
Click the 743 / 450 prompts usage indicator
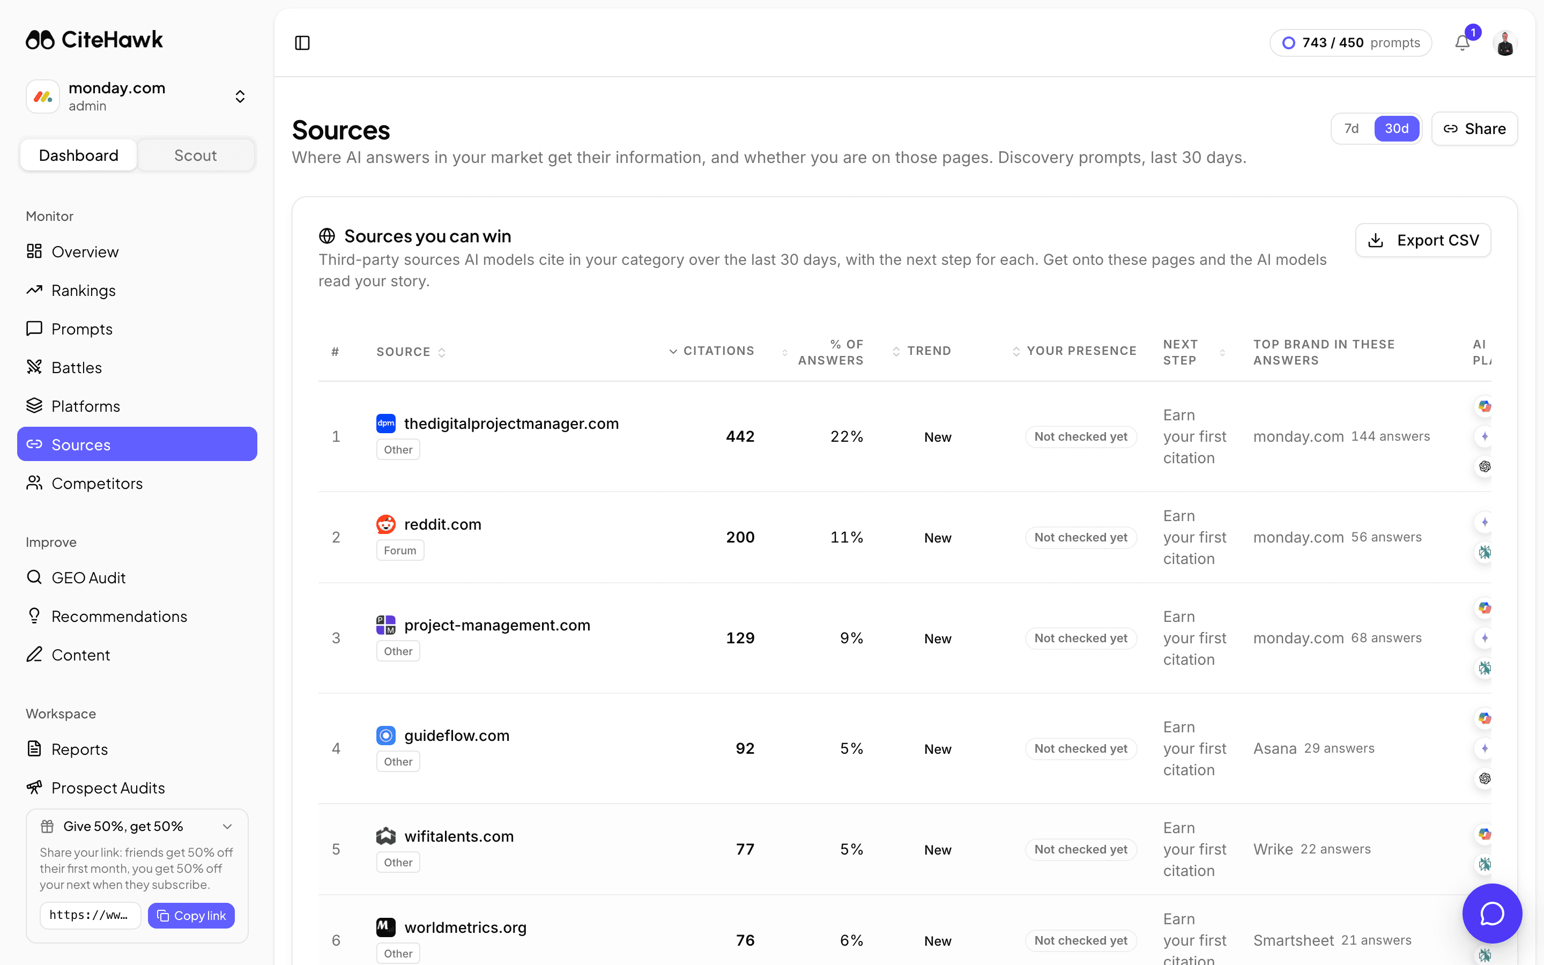click(1350, 43)
